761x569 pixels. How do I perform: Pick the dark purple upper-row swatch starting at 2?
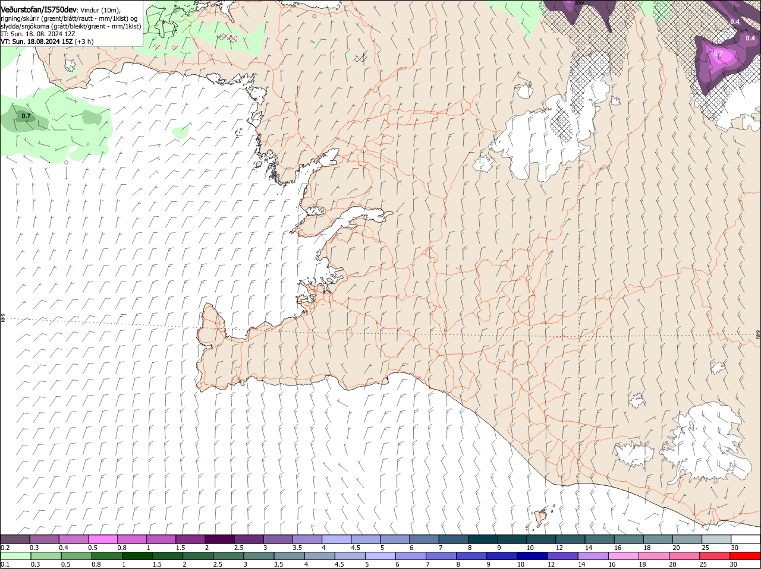[219, 539]
